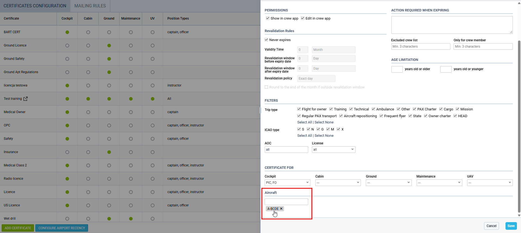Toggle the Cargo trip type checkbox
The image size is (521, 233).
pyautogui.click(x=441, y=109)
